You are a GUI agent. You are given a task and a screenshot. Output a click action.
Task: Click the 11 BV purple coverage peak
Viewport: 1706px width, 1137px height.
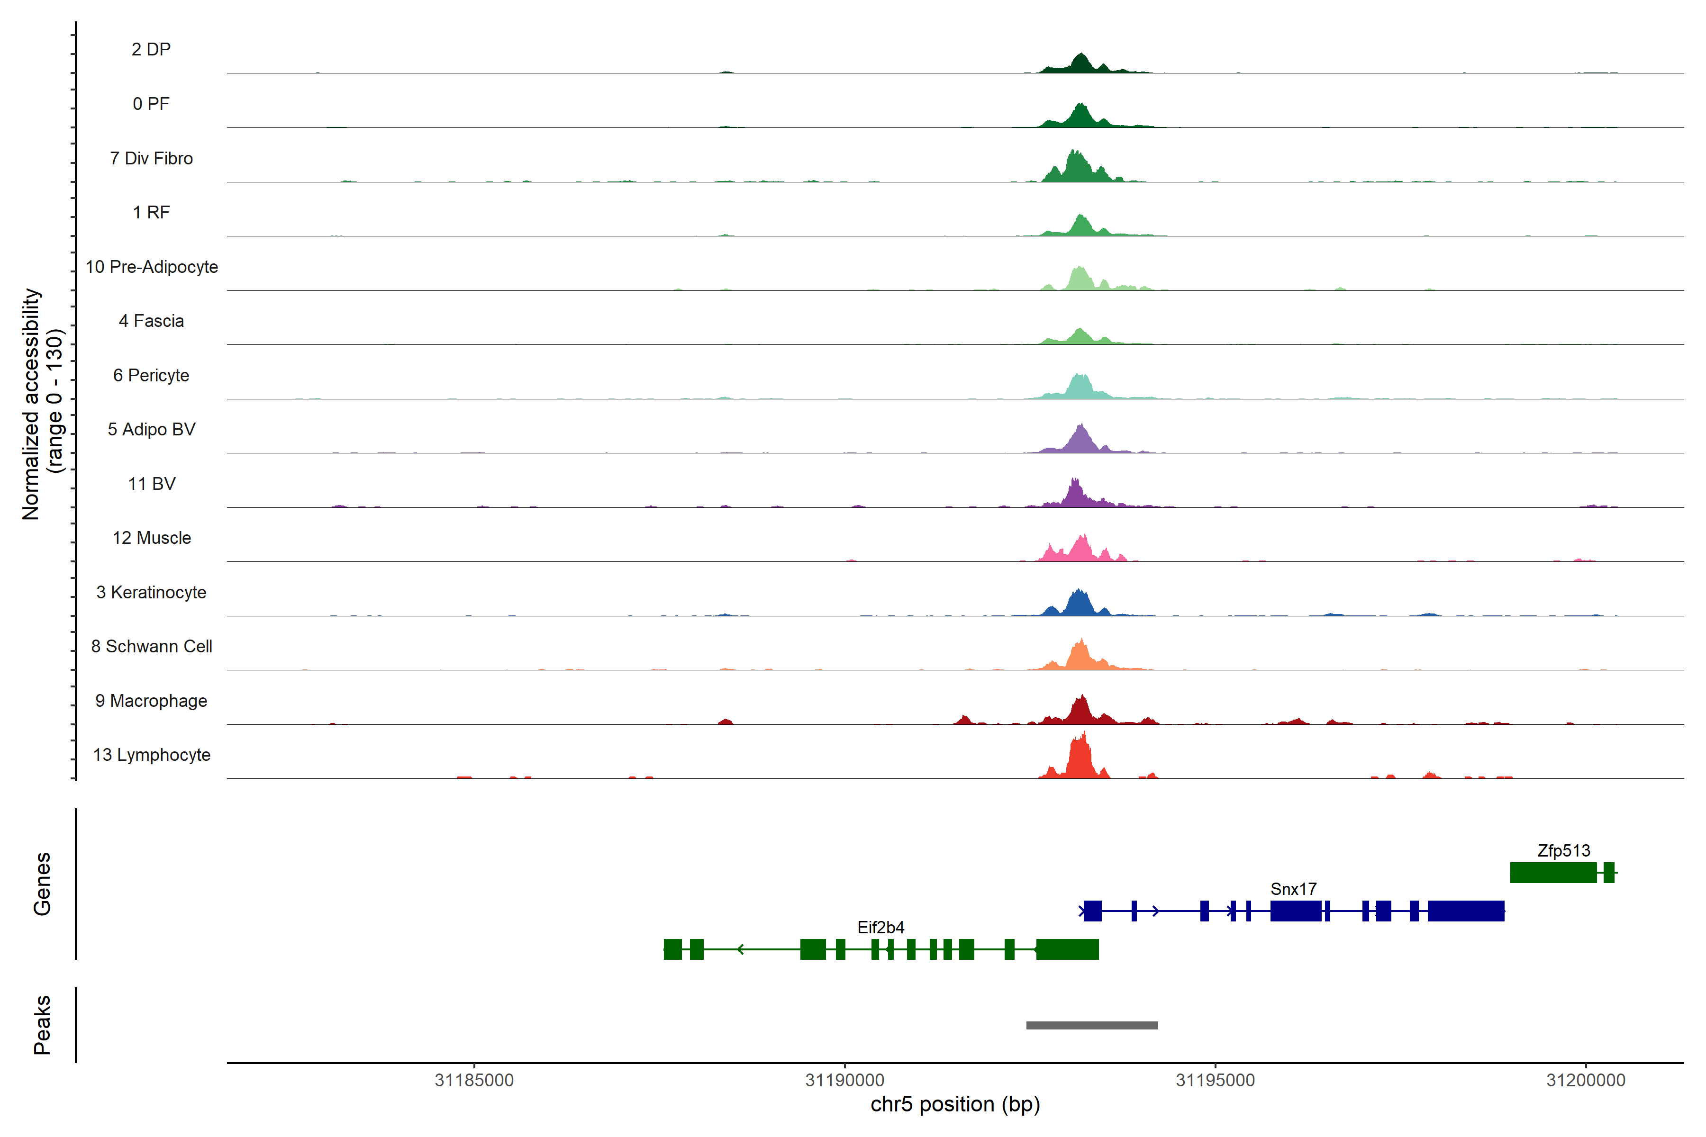pyautogui.click(x=1076, y=495)
